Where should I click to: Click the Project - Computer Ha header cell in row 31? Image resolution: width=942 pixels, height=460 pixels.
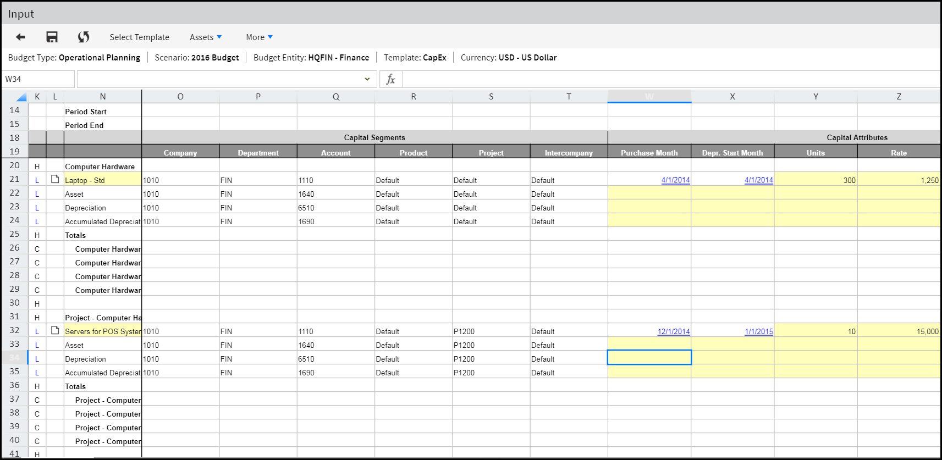[x=103, y=317]
